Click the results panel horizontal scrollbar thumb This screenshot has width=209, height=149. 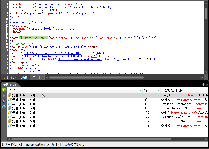click(91, 139)
